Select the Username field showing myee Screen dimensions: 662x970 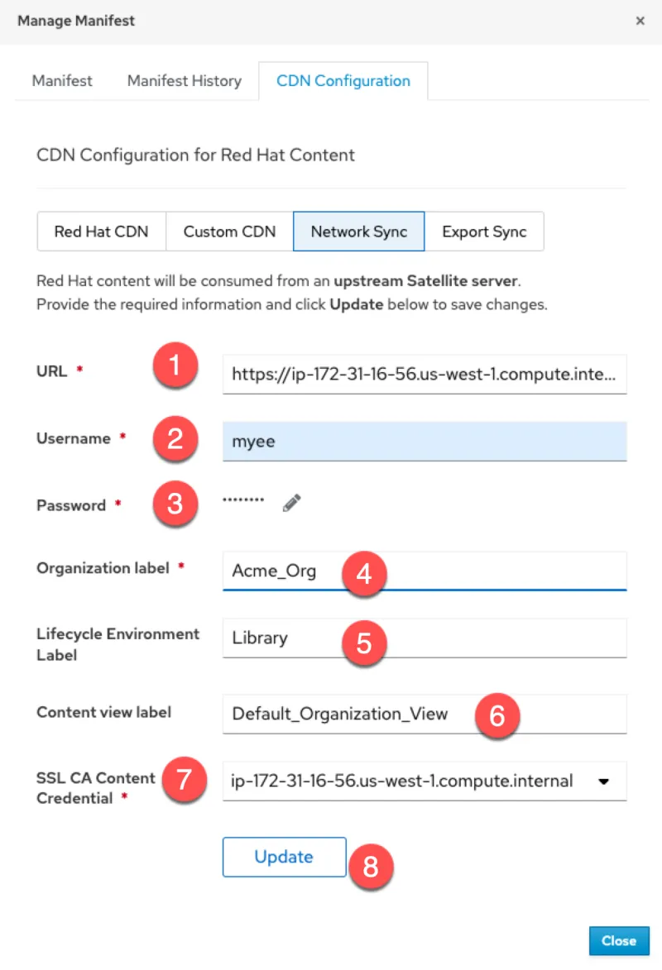click(x=424, y=441)
